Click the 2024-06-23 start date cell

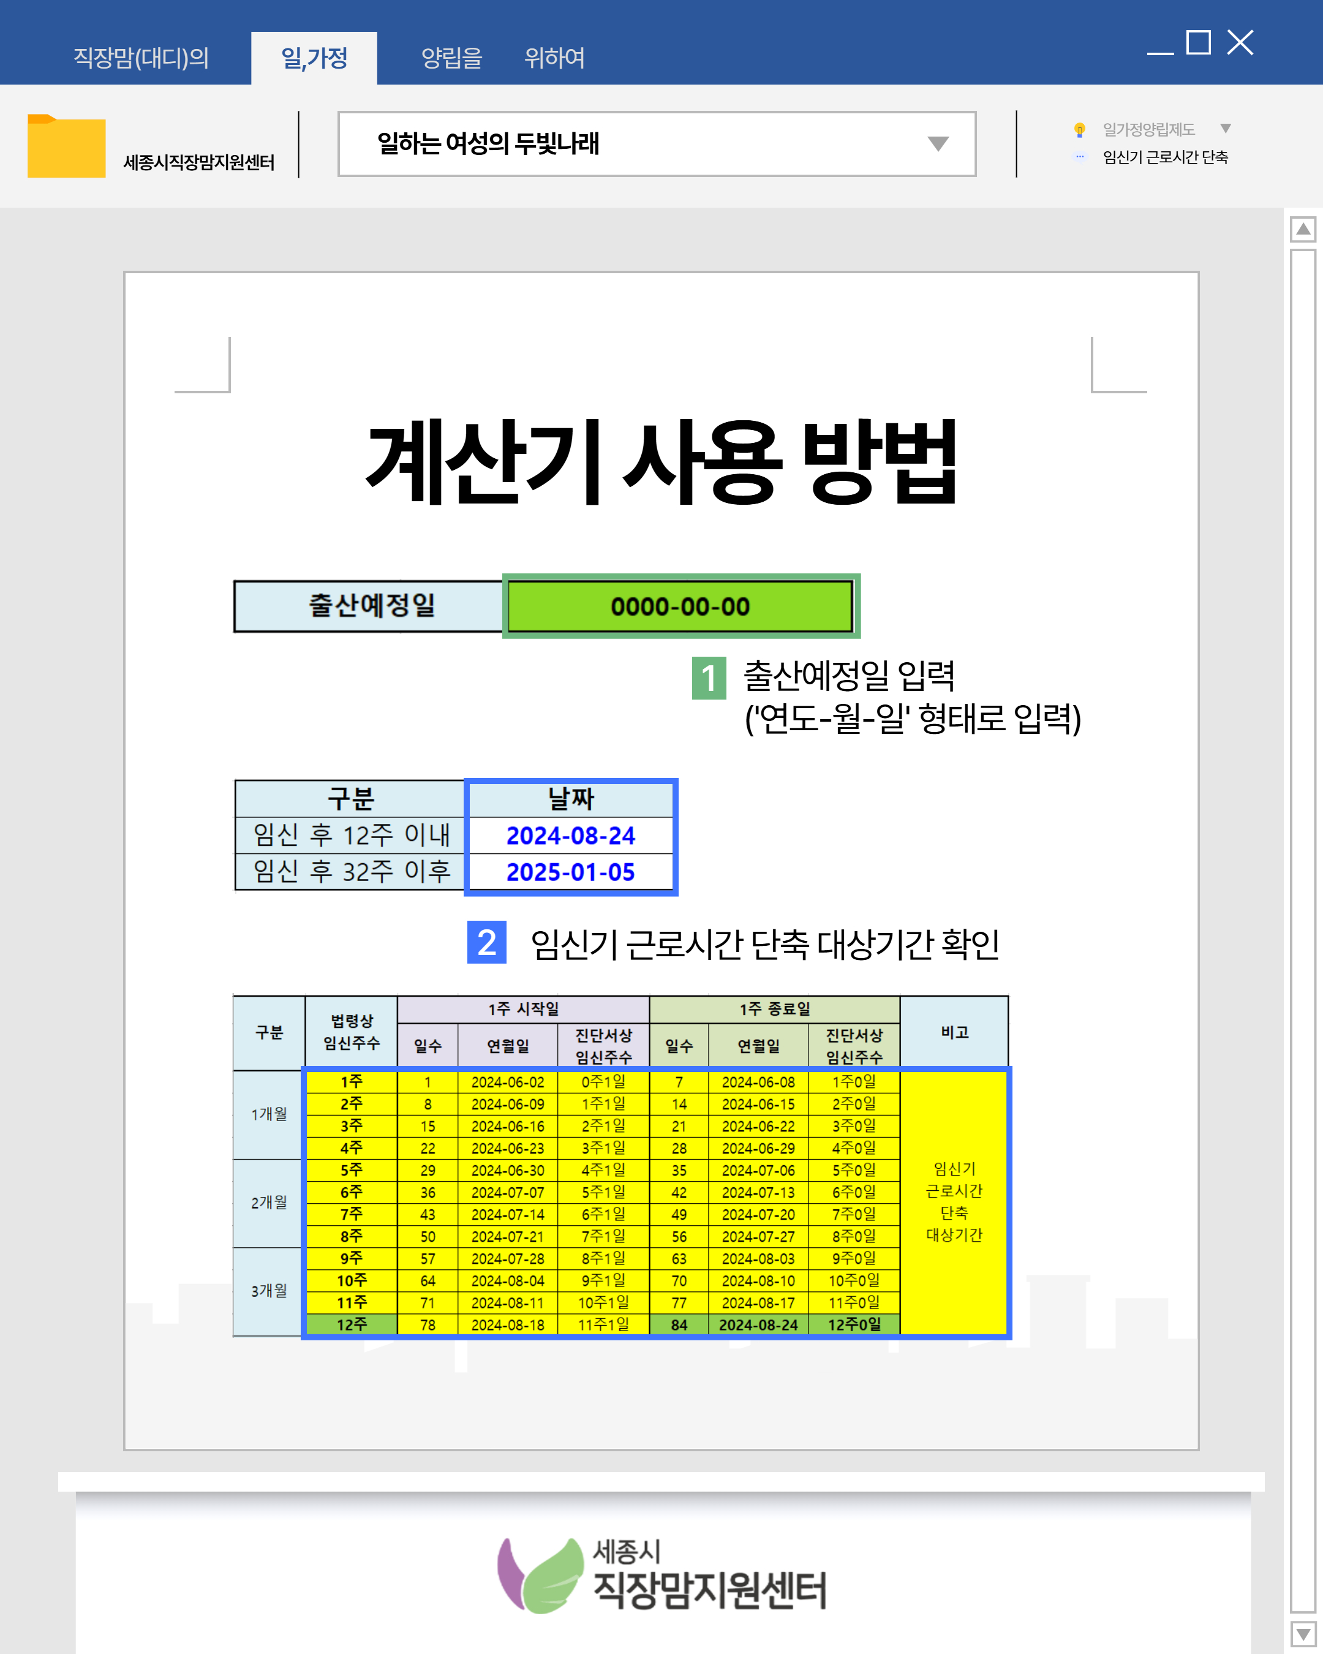(508, 1147)
